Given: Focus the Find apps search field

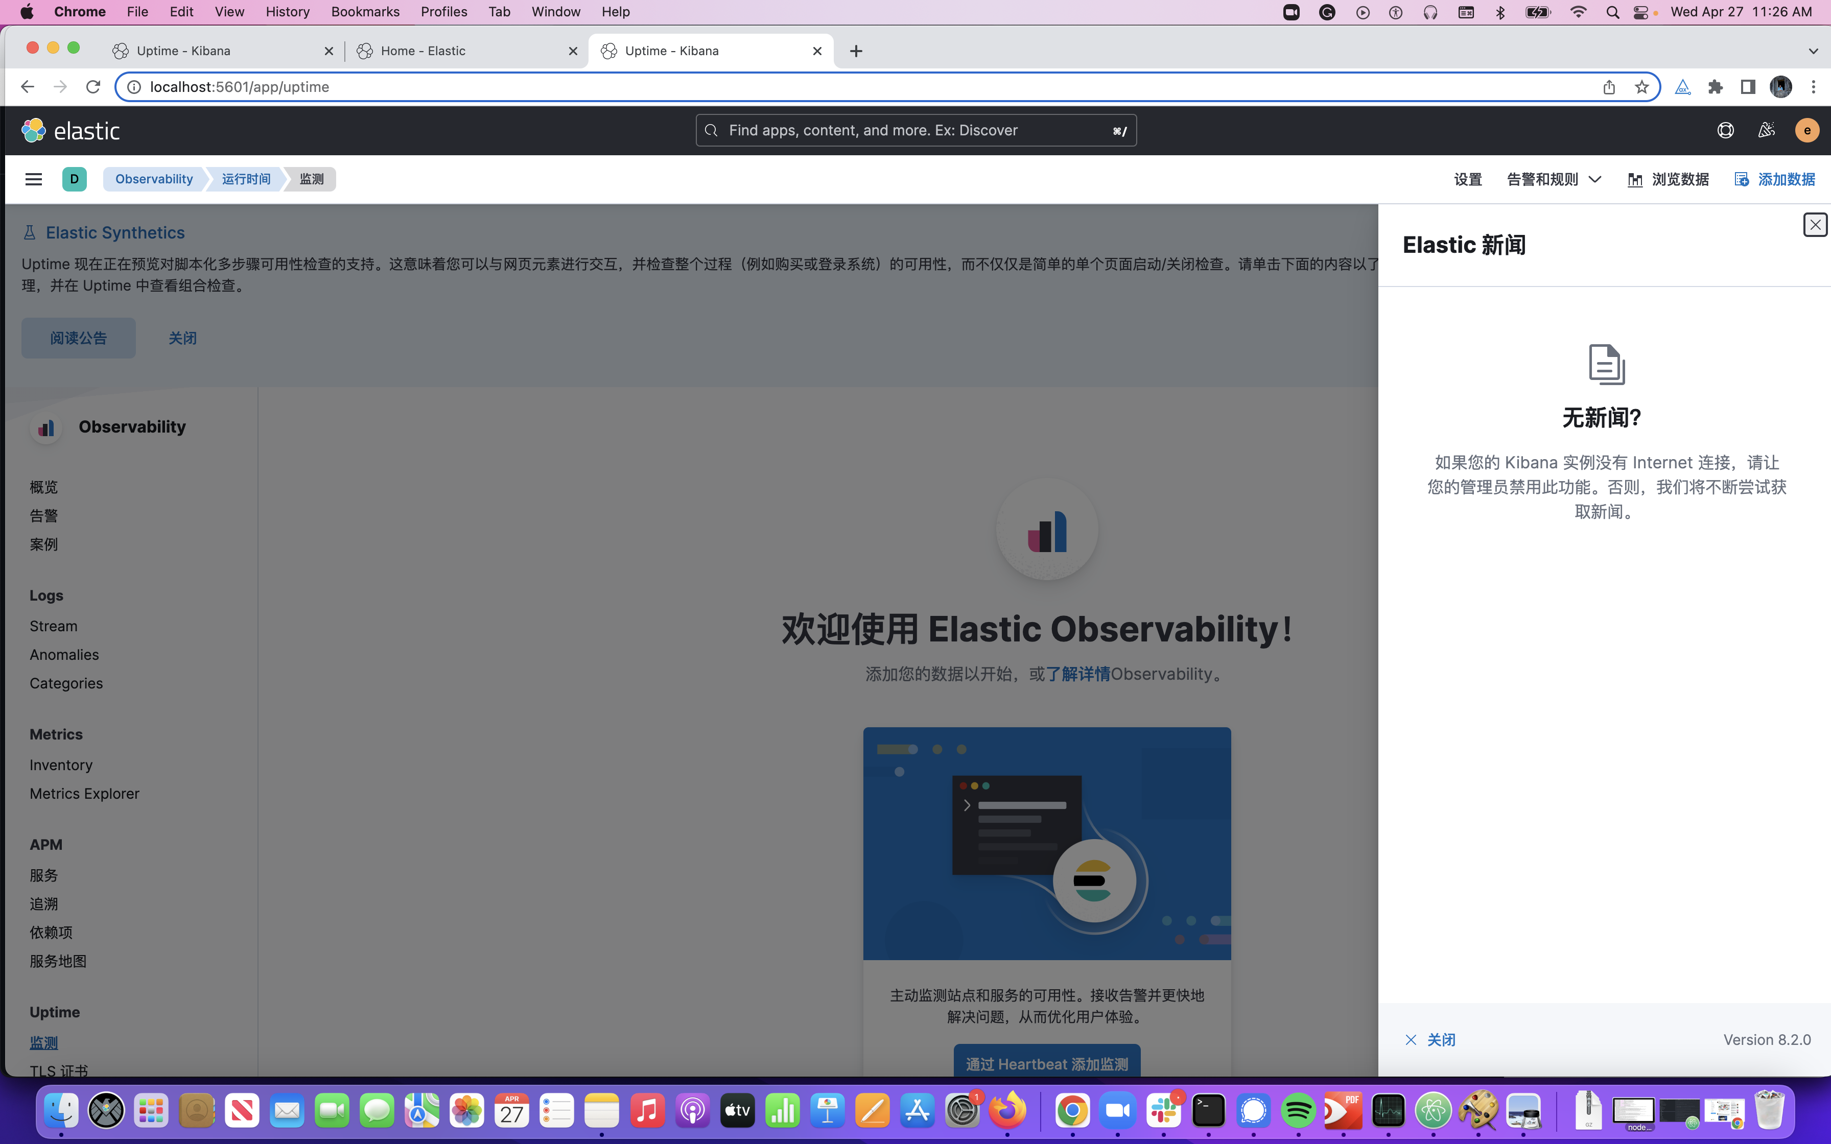Looking at the screenshot, I should pyautogui.click(x=915, y=130).
